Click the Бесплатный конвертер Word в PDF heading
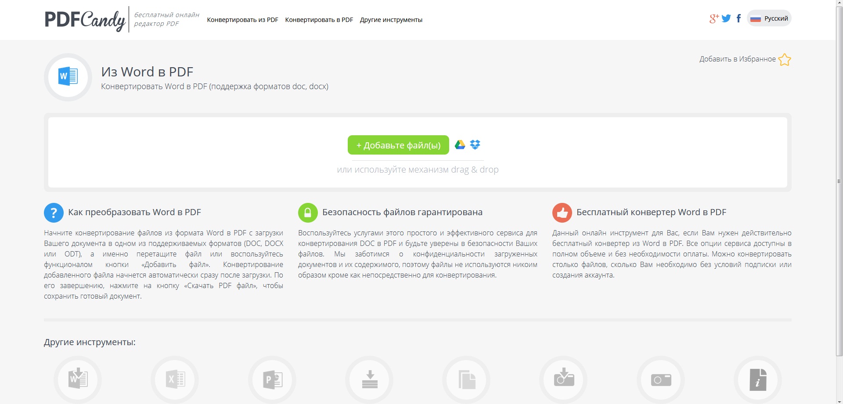This screenshot has height=404, width=843. click(x=651, y=213)
